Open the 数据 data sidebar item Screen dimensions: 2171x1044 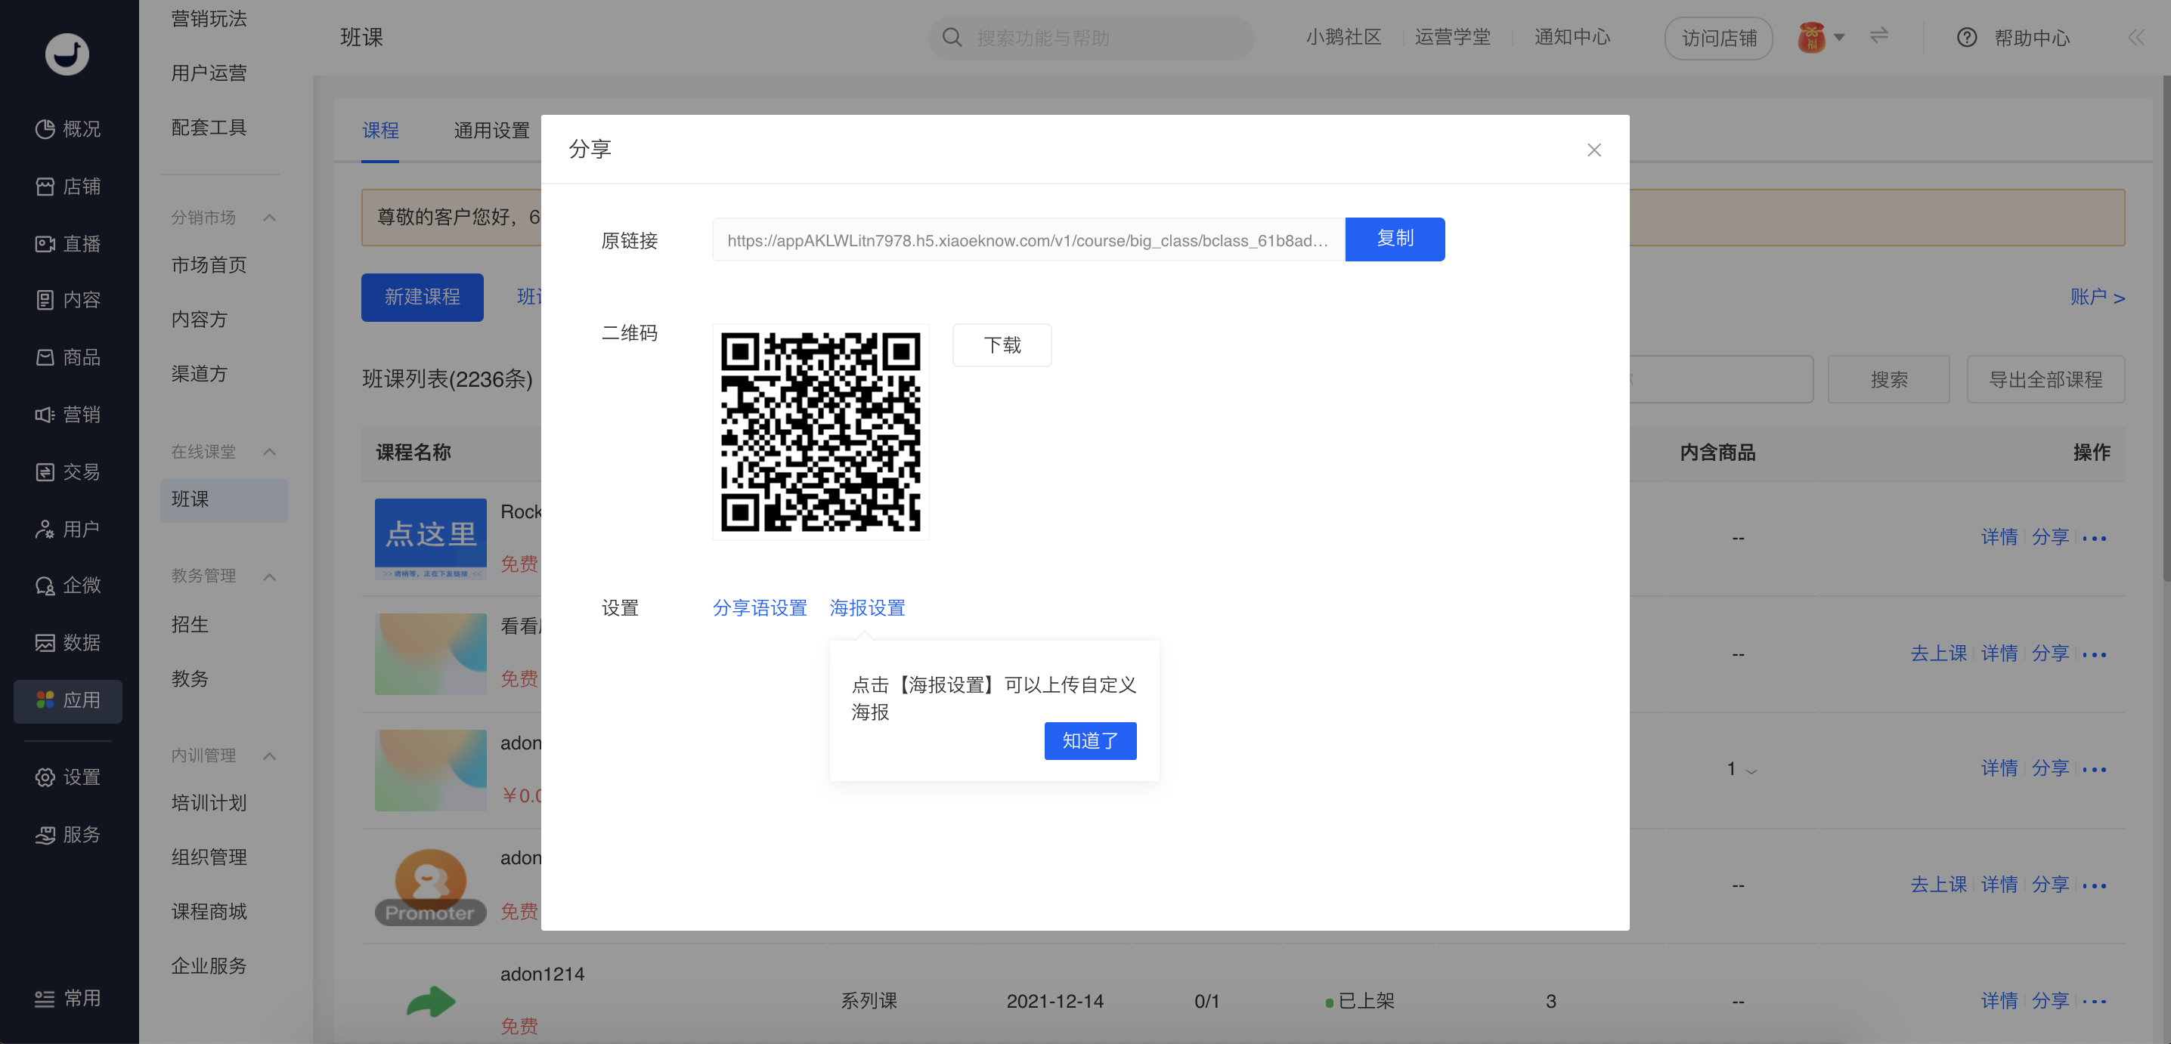coord(67,642)
